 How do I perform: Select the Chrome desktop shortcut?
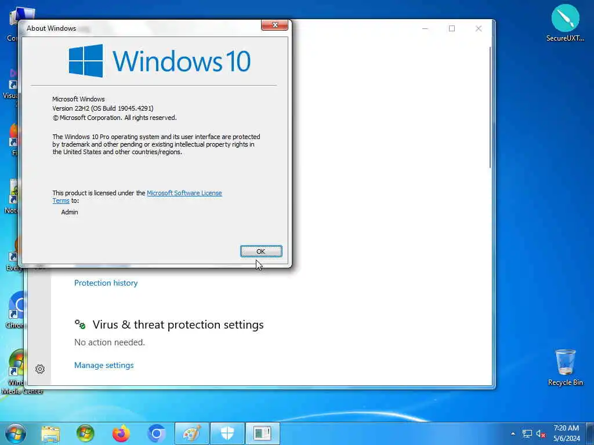pos(15,309)
